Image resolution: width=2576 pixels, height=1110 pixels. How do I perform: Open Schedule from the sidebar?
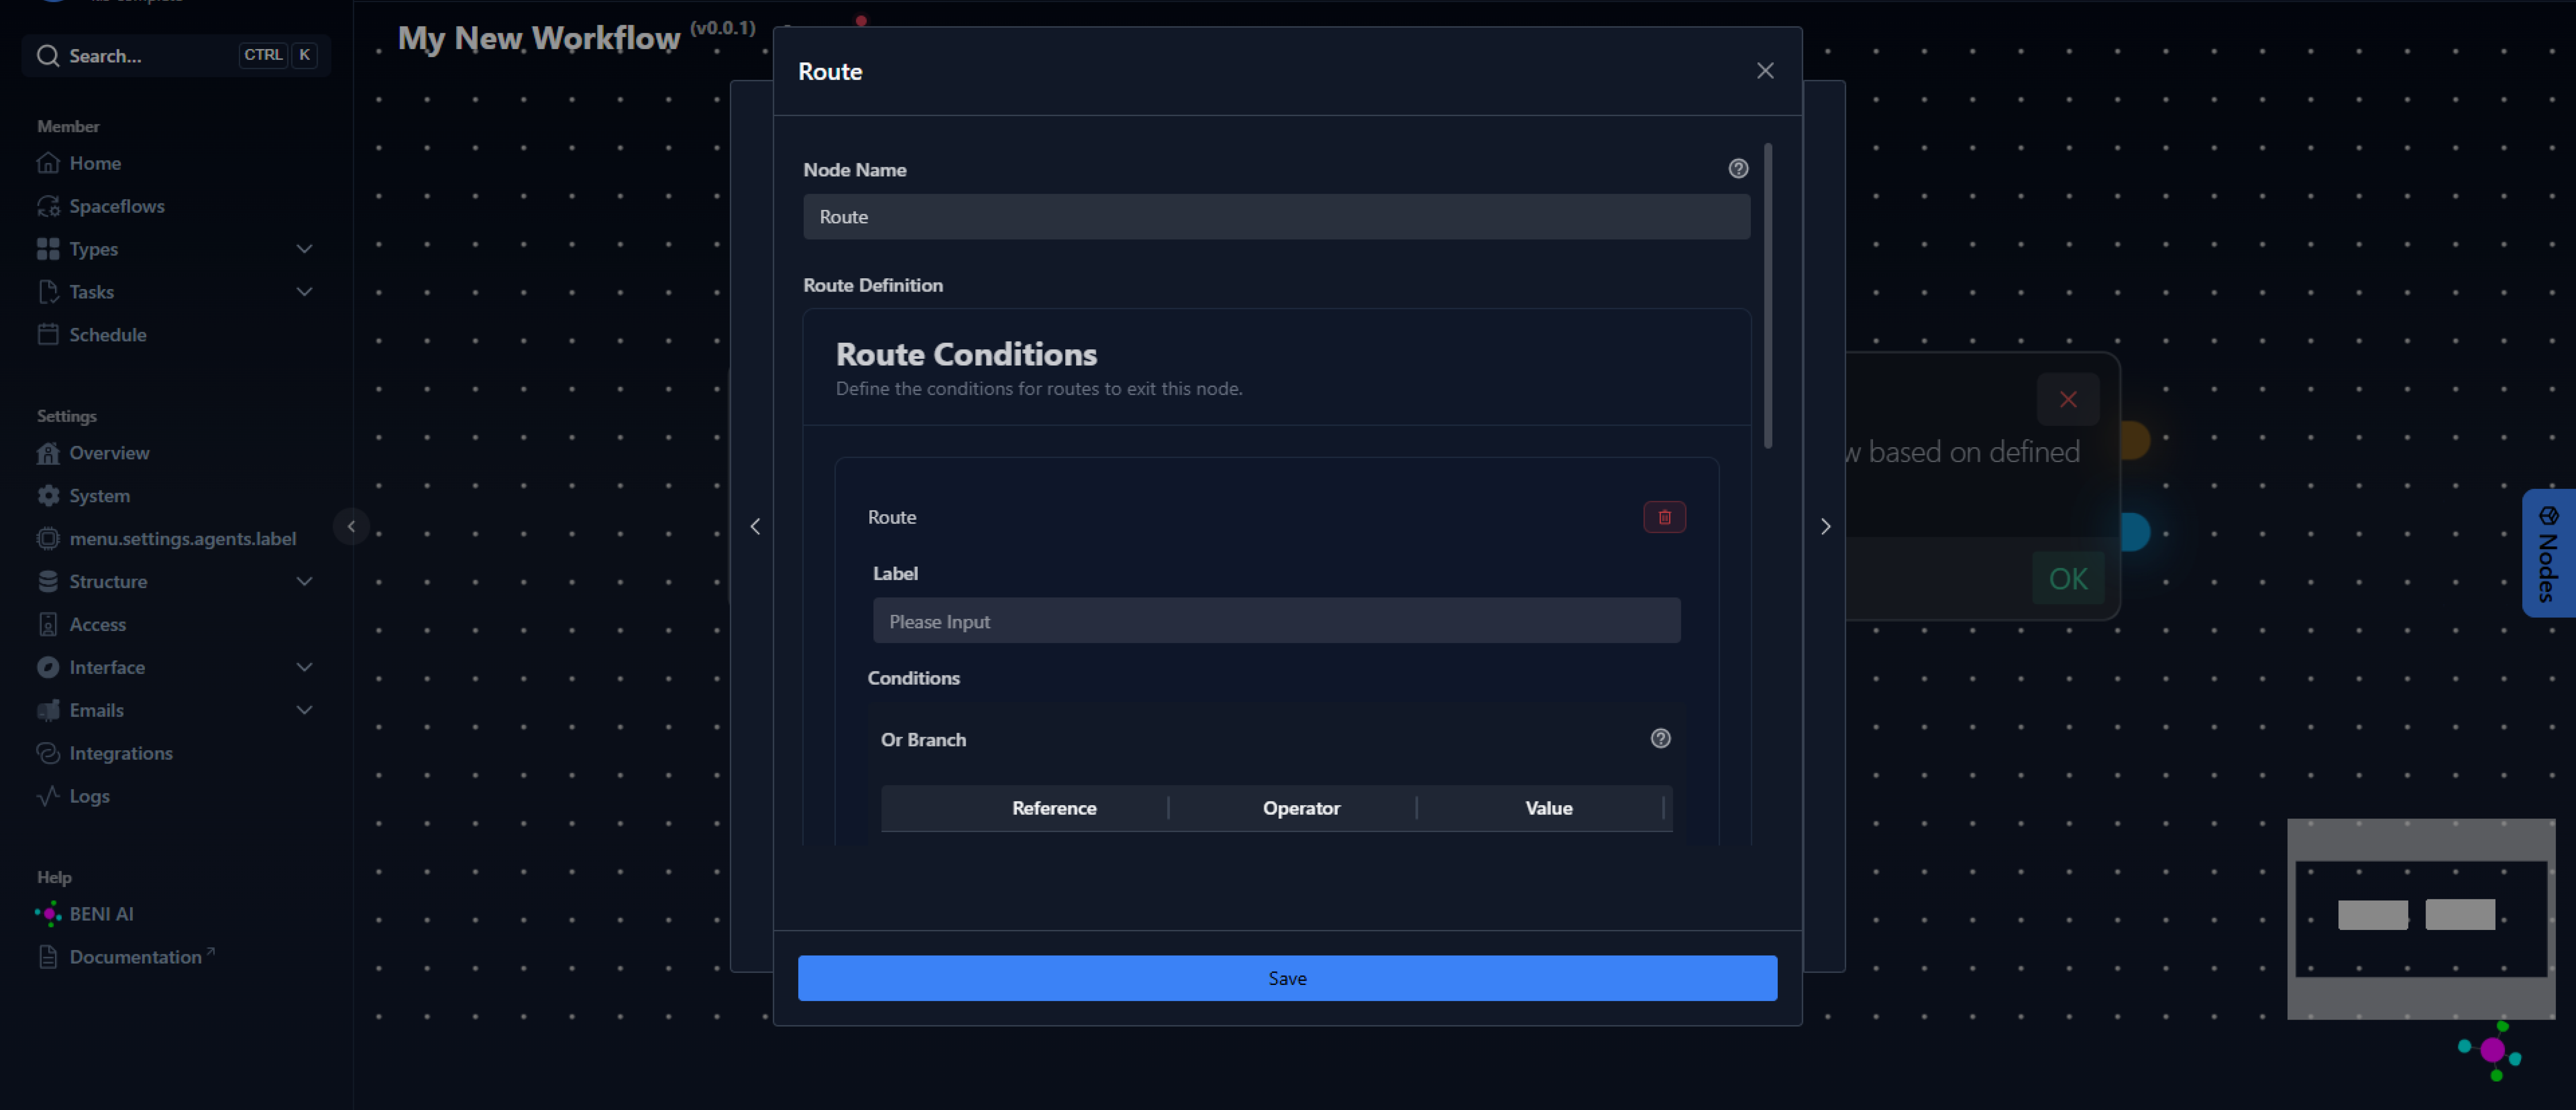click(x=108, y=335)
